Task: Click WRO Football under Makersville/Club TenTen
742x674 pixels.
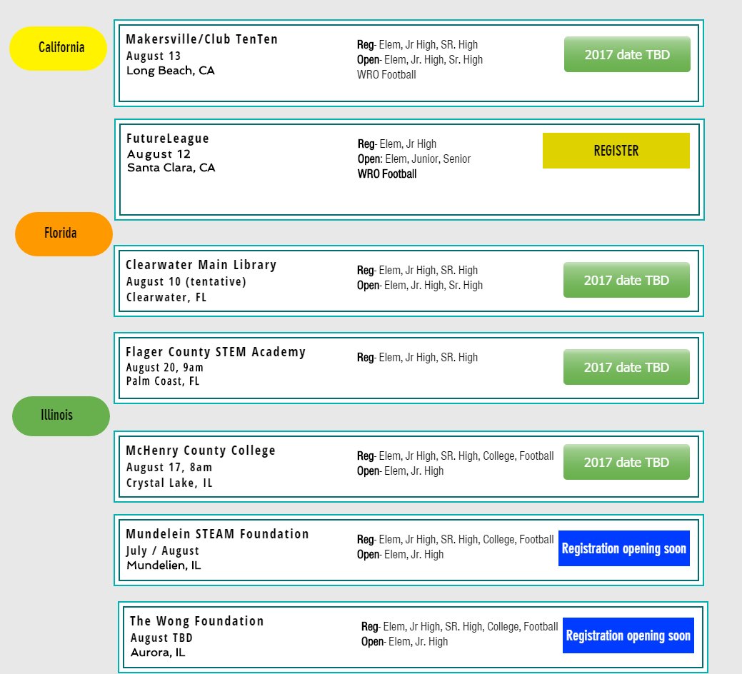Action: pyautogui.click(x=386, y=75)
